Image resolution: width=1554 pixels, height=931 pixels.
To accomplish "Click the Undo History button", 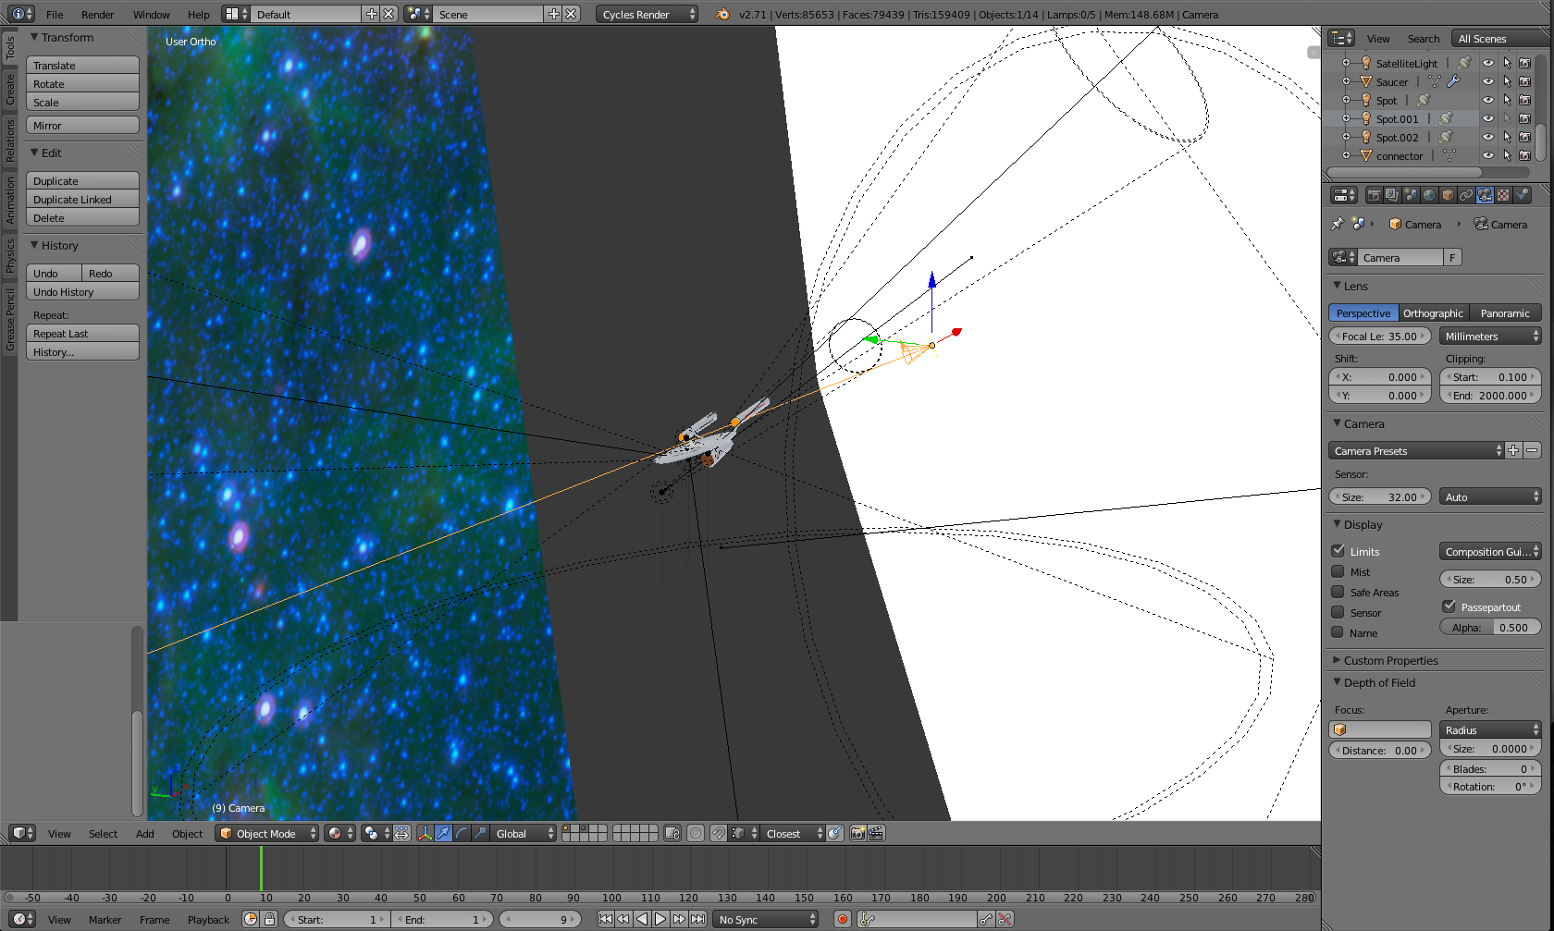I will [82, 291].
